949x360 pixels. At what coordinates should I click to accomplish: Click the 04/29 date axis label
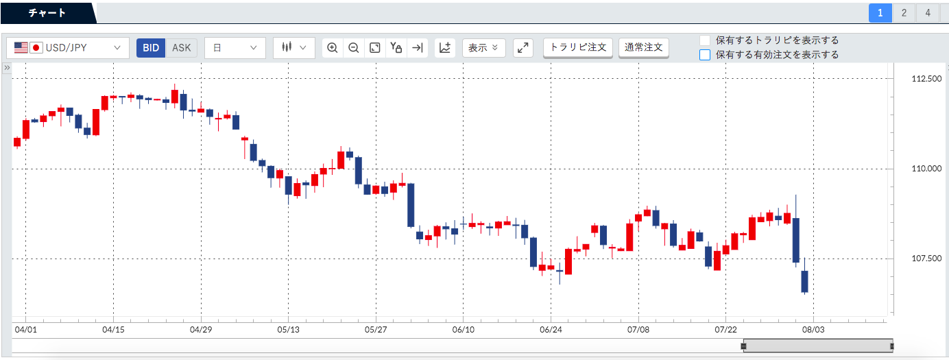[201, 330]
